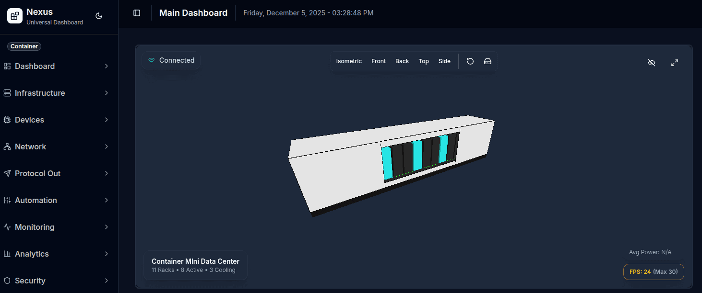The width and height of the screenshot is (702, 293).
Task: Expand the Infrastructure section chevron
Action: (x=107, y=93)
